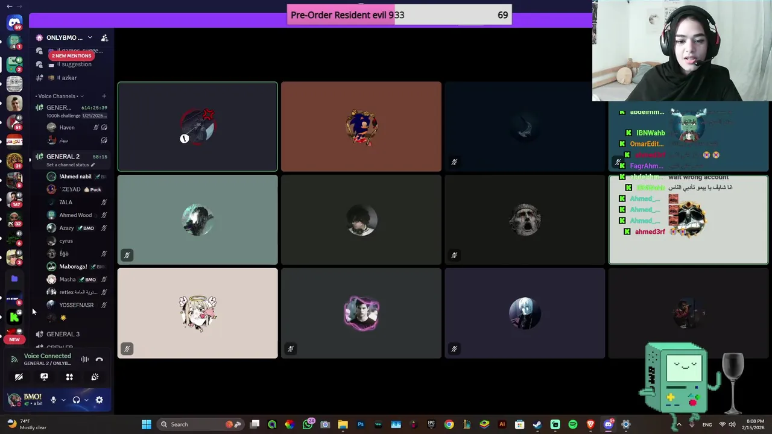Focus the statue face participant tile
772x434 pixels.
[x=525, y=220]
